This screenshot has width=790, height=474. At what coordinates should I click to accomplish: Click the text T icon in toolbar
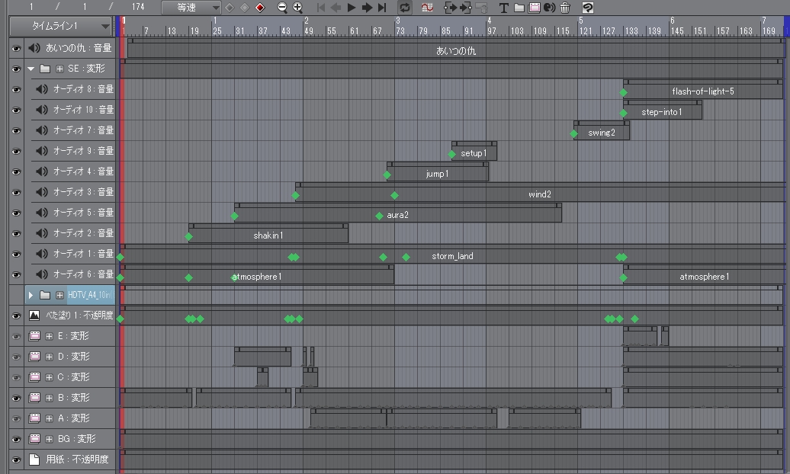click(503, 8)
